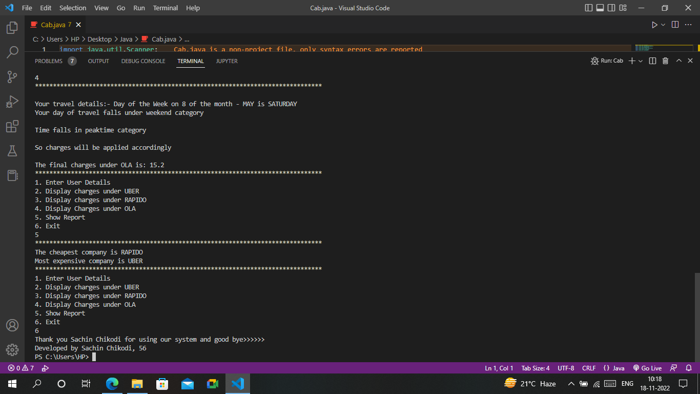The image size is (700, 394).
Task: Open File Explorer from taskbar
Action: [x=137, y=384]
